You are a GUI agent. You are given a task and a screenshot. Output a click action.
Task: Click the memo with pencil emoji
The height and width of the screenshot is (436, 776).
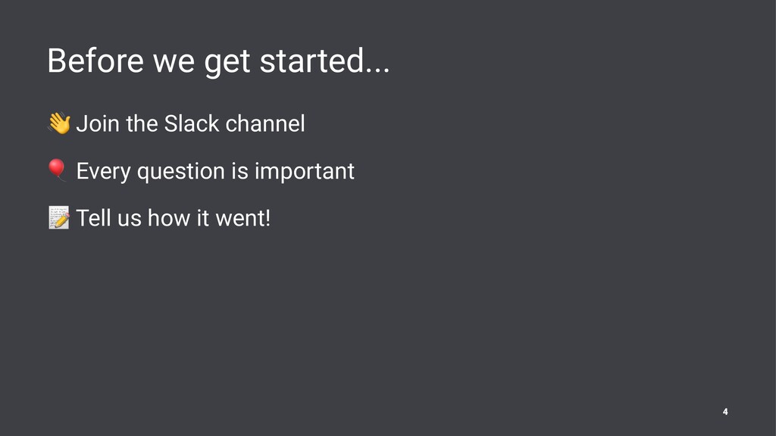point(59,217)
